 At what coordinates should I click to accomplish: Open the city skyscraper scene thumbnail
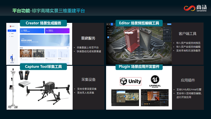38,53
